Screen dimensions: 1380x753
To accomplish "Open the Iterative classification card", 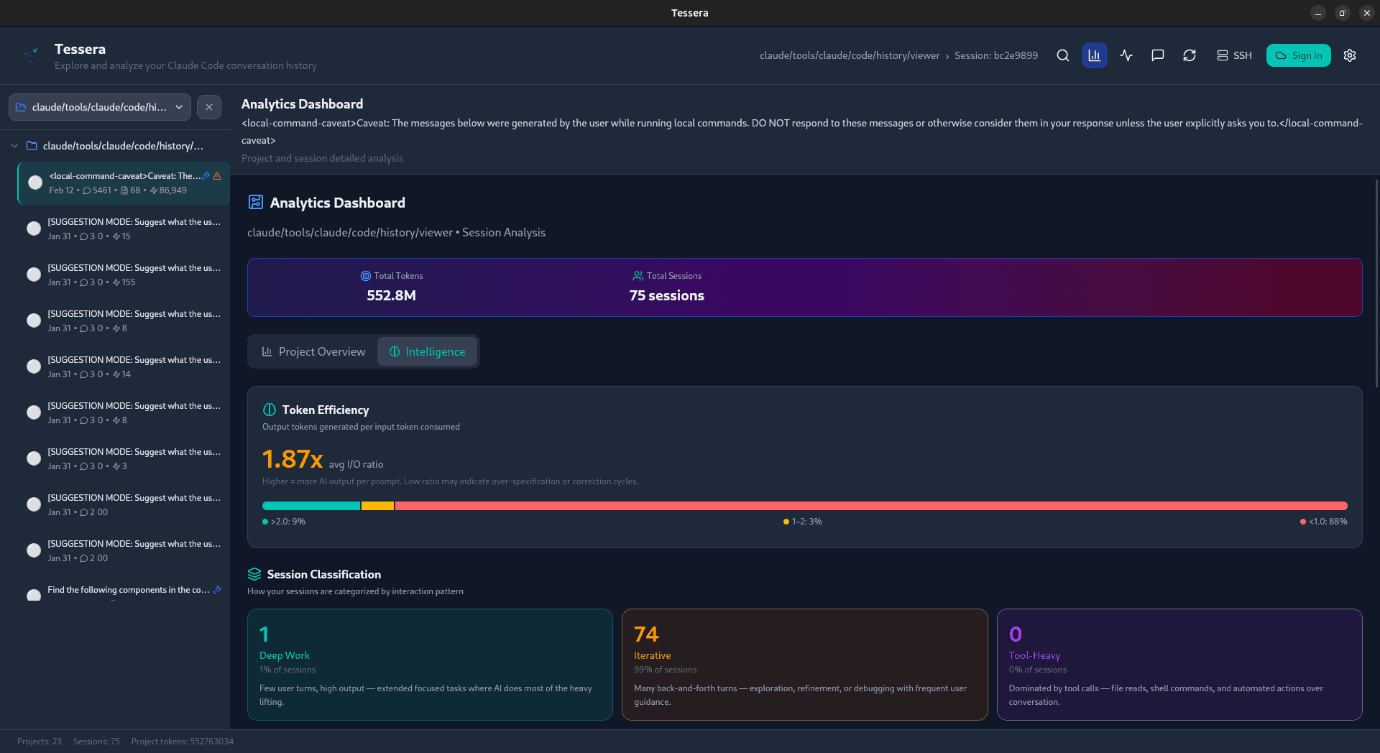I will click(x=804, y=665).
